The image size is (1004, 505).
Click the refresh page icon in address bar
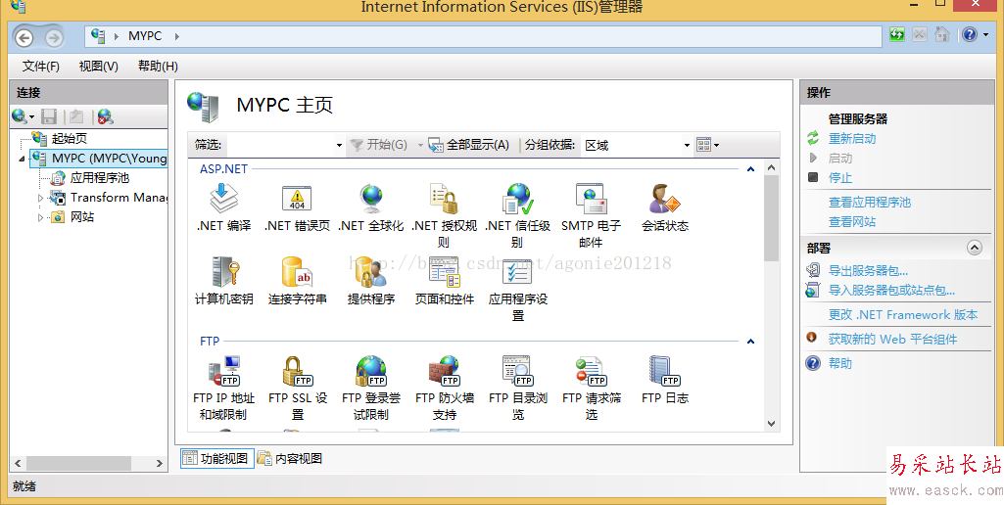(897, 34)
